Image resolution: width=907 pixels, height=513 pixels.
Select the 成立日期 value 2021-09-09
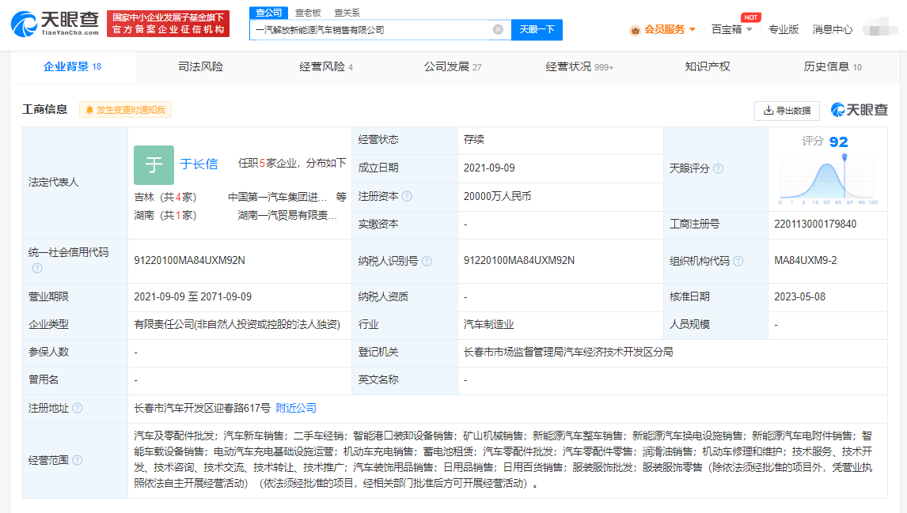489,168
